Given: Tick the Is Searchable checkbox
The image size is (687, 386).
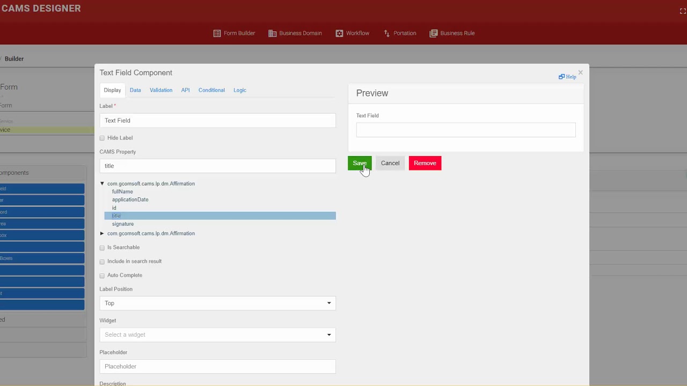Looking at the screenshot, I should pos(102,248).
